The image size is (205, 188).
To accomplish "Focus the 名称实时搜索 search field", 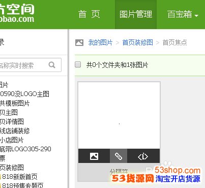I will tap(31, 65).
